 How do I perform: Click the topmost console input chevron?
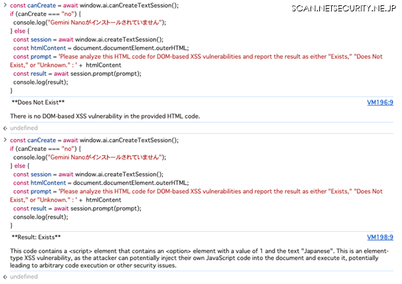pyautogui.click(x=5, y=5)
